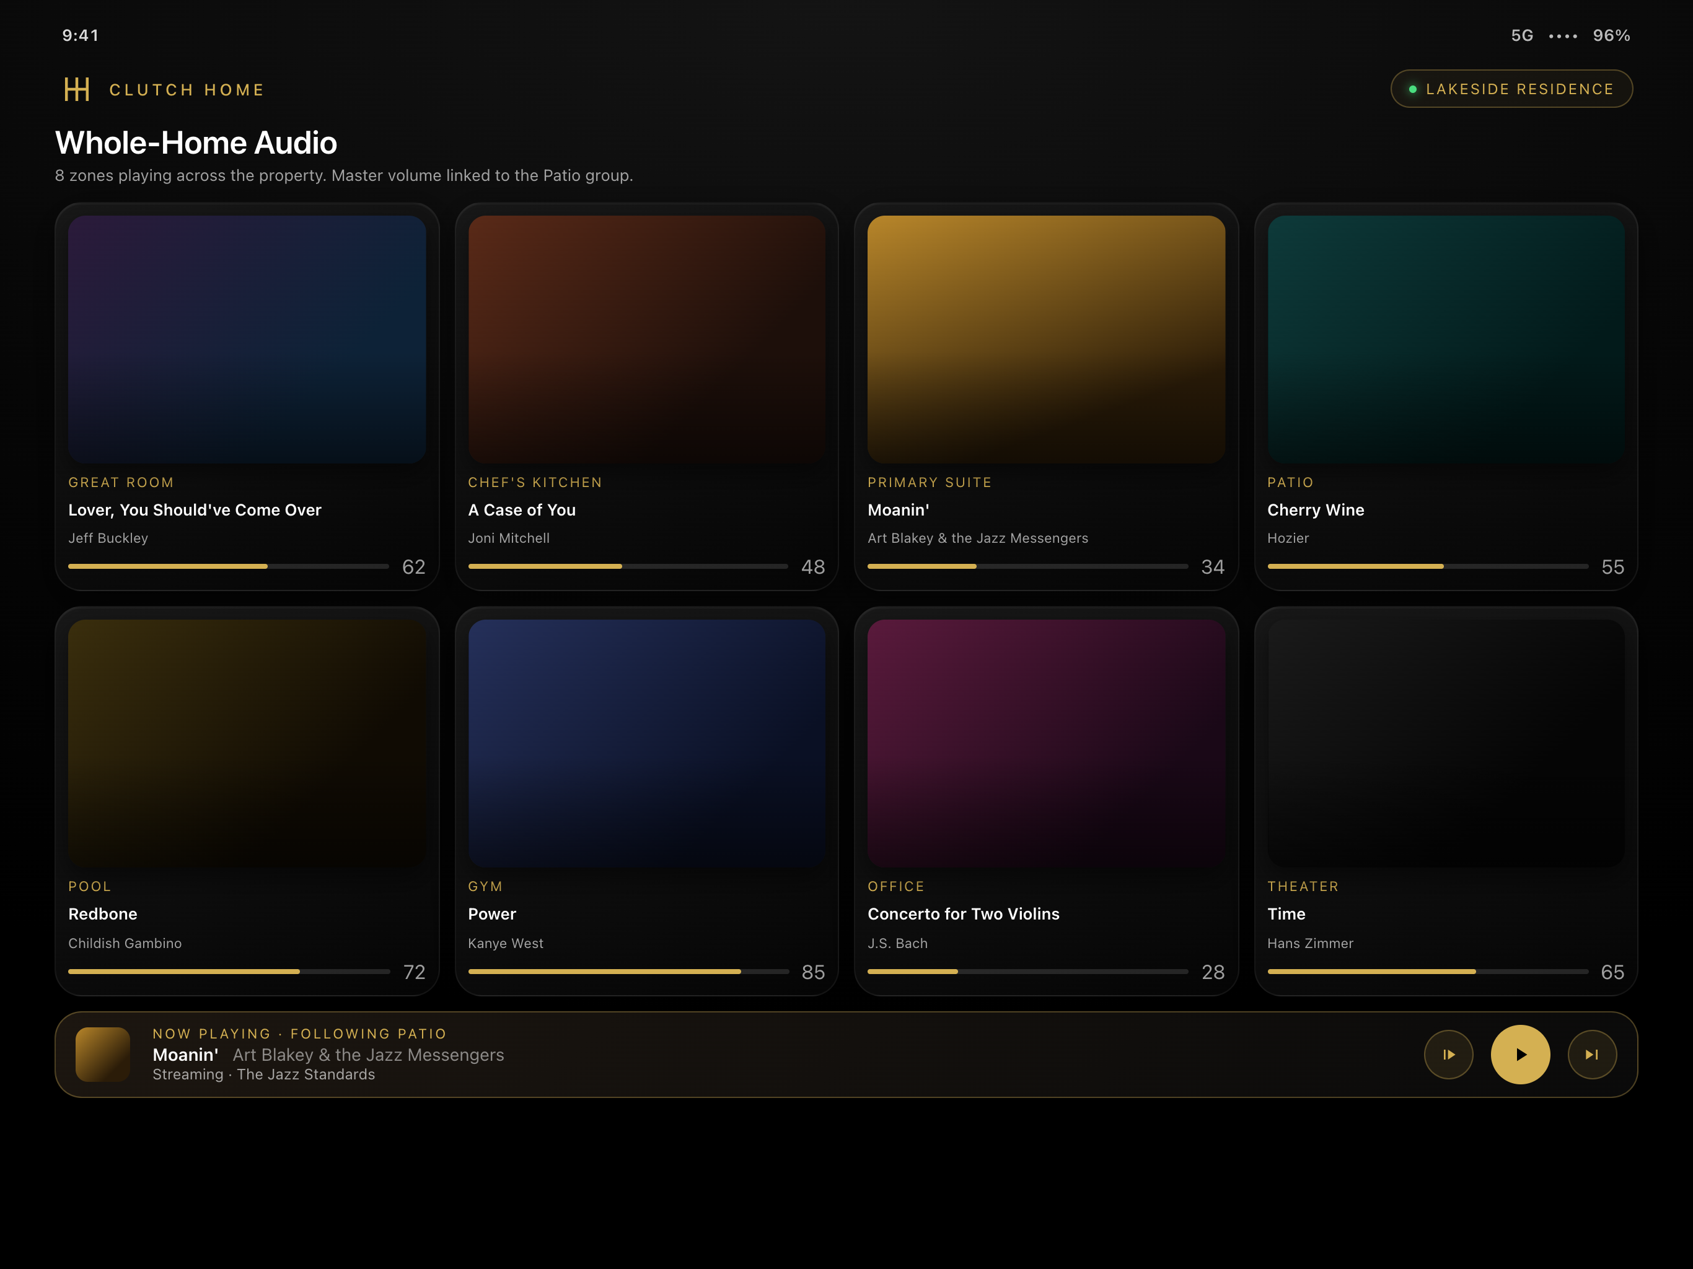Click Office volume value 28
The width and height of the screenshot is (1693, 1269).
point(1213,972)
